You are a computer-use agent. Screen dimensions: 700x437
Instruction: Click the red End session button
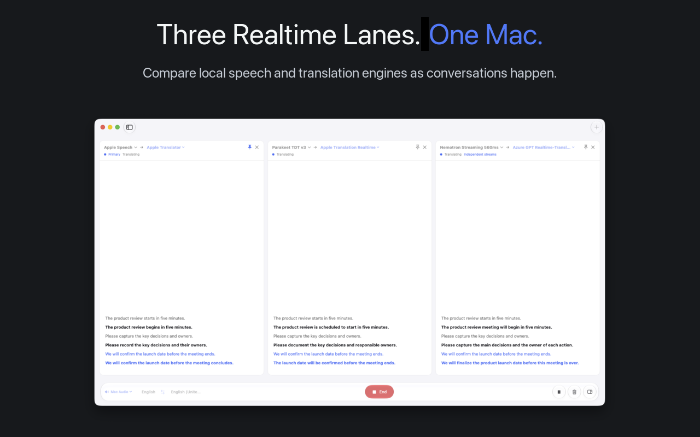pyautogui.click(x=380, y=392)
